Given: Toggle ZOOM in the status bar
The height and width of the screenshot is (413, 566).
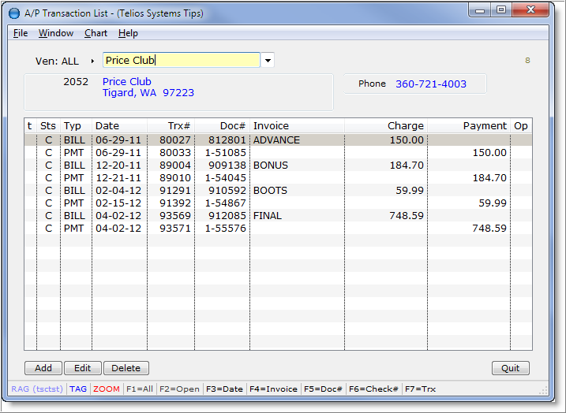Looking at the screenshot, I should [x=107, y=389].
